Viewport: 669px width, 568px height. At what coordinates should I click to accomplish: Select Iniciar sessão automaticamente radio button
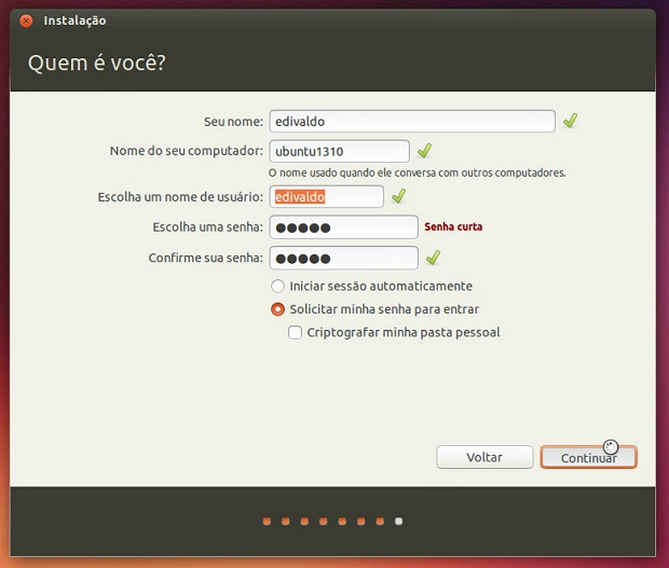click(278, 286)
